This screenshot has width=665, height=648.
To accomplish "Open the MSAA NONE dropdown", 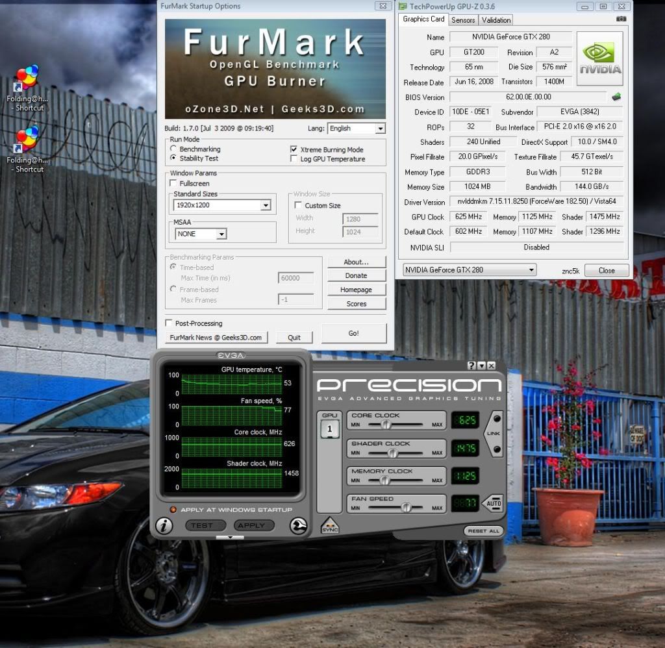I will pyautogui.click(x=201, y=234).
